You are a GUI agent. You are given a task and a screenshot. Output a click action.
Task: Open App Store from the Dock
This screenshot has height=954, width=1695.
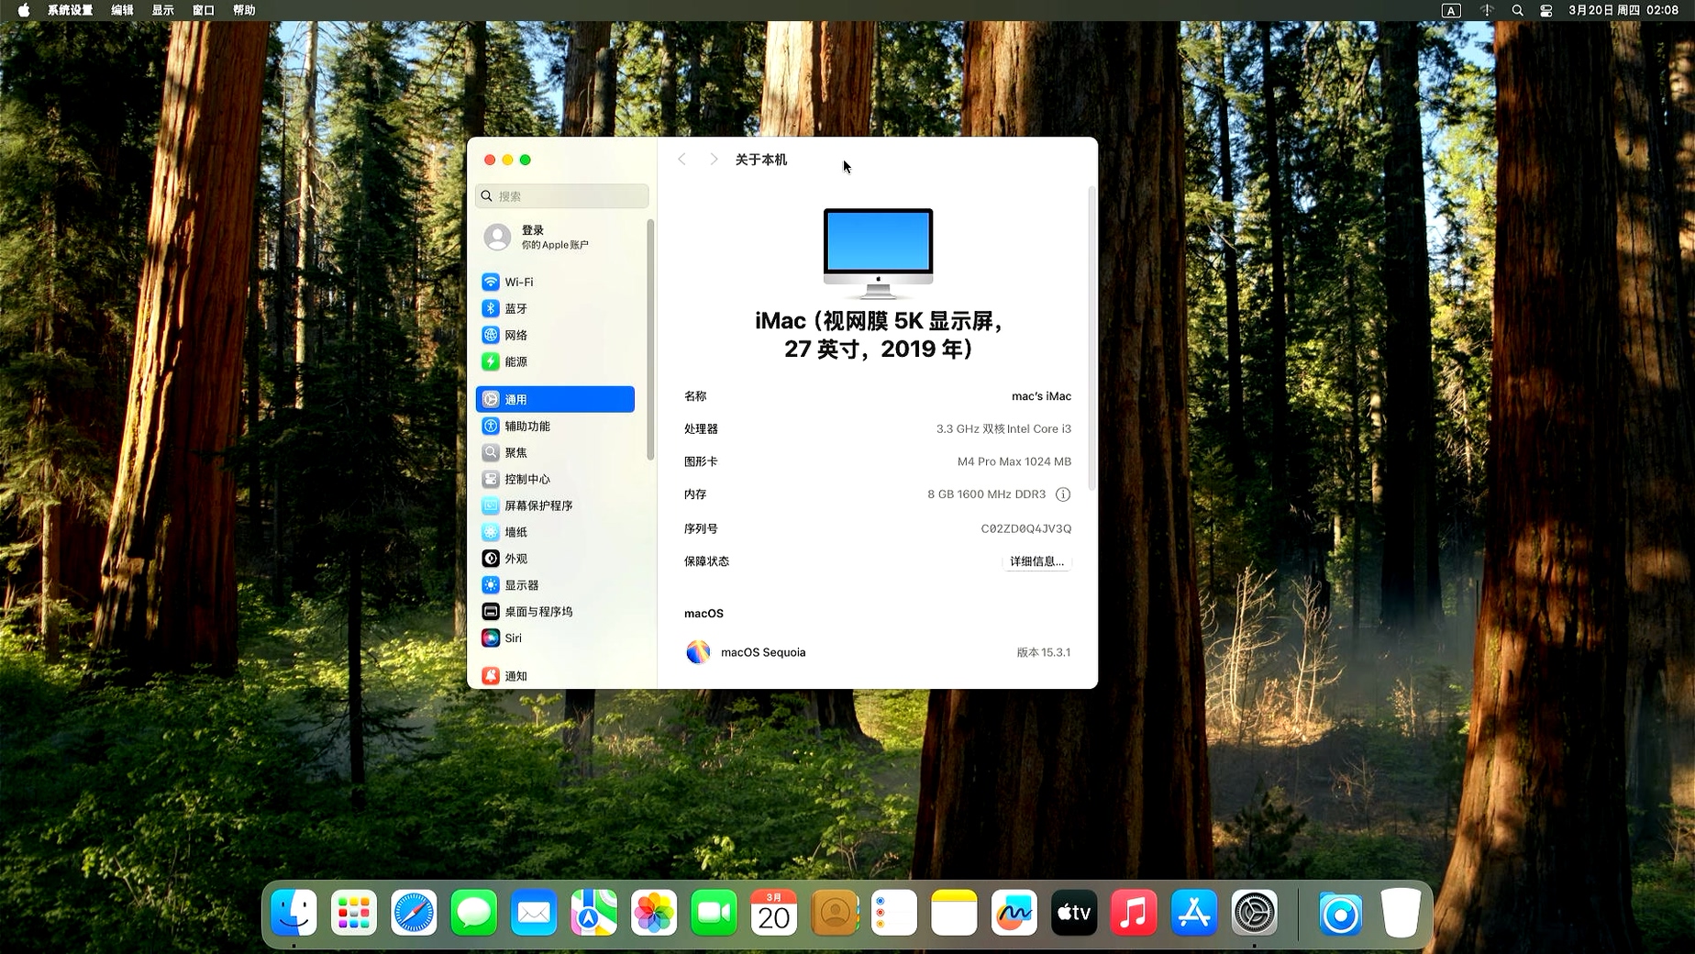[x=1194, y=913]
